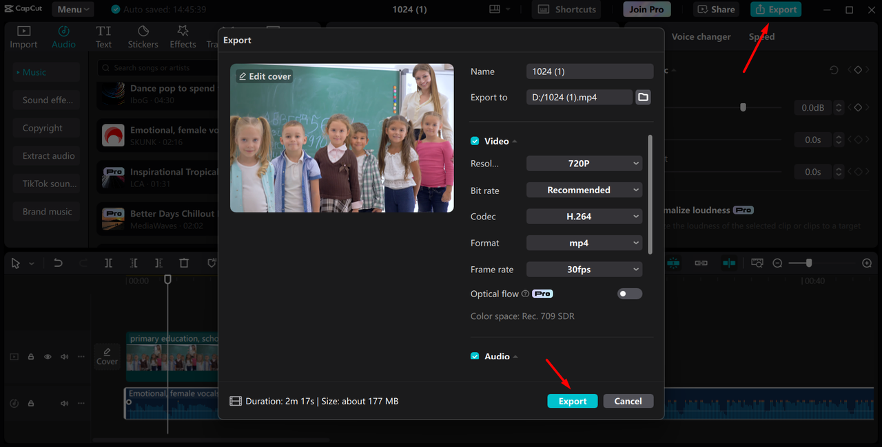This screenshot has width=882, height=447.
Task: Open more options for the audio track
Action: pyautogui.click(x=81, y=404)
